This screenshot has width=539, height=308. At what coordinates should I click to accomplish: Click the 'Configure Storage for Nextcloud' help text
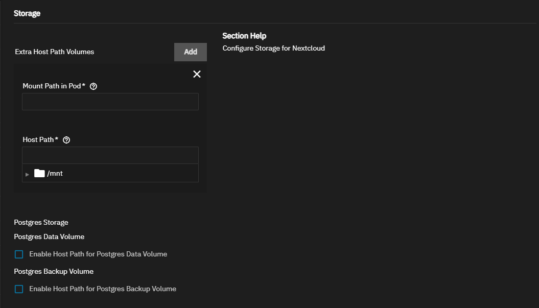tap(273, 49)
